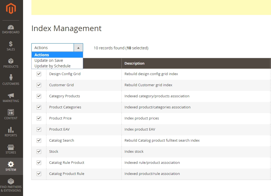Uncheck the Catalog Product Rule checkbox
Viewport: 271px width, 196px height.
[39, 174]
